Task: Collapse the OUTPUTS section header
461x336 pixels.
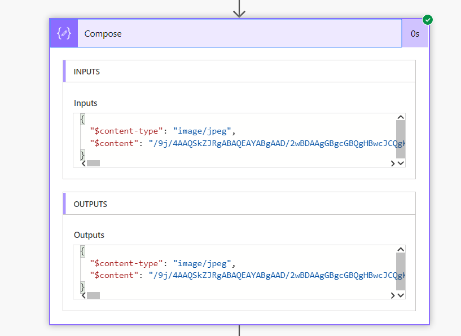Action: point(239,204)
